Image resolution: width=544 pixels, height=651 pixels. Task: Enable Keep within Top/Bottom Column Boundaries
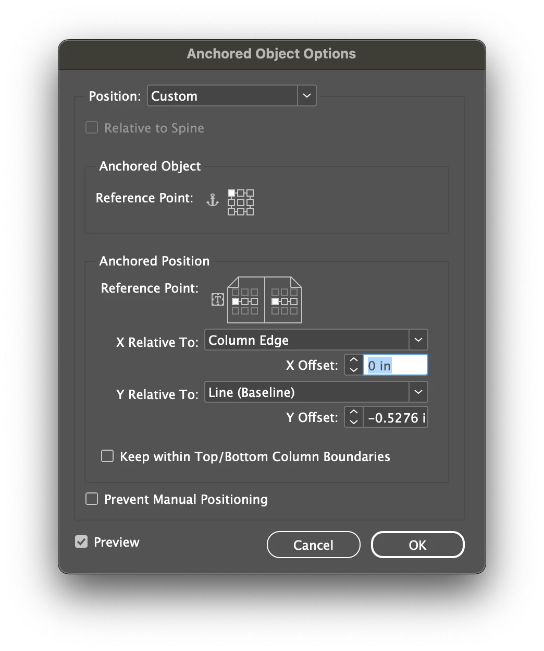point(107,456)
